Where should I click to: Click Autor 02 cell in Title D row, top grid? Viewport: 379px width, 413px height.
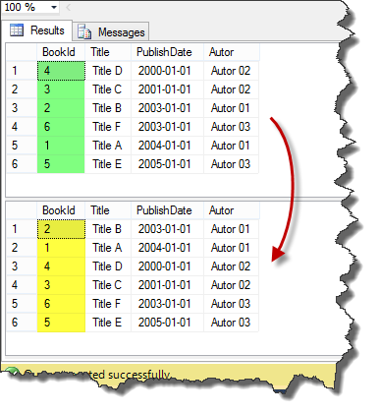pyautogui.click(x=231, y=71)
